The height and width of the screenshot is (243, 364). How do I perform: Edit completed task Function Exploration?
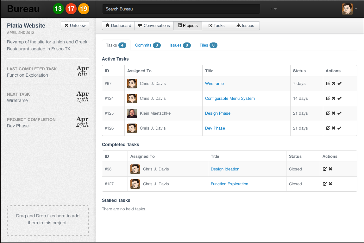325,184
